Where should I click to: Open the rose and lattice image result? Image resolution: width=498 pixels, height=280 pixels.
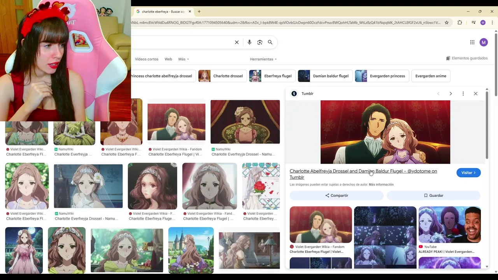pos(261,186)
